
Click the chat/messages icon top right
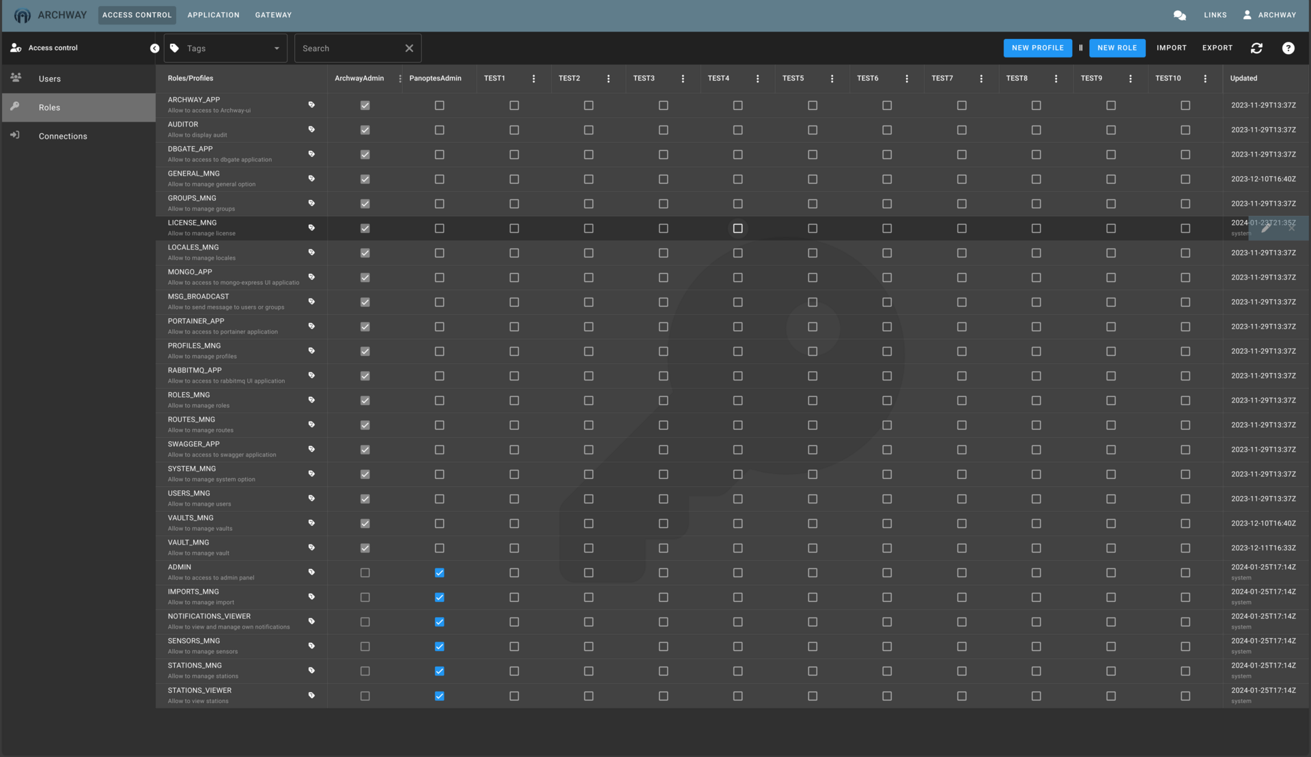pyautogui.click(x=1181, y=14)
